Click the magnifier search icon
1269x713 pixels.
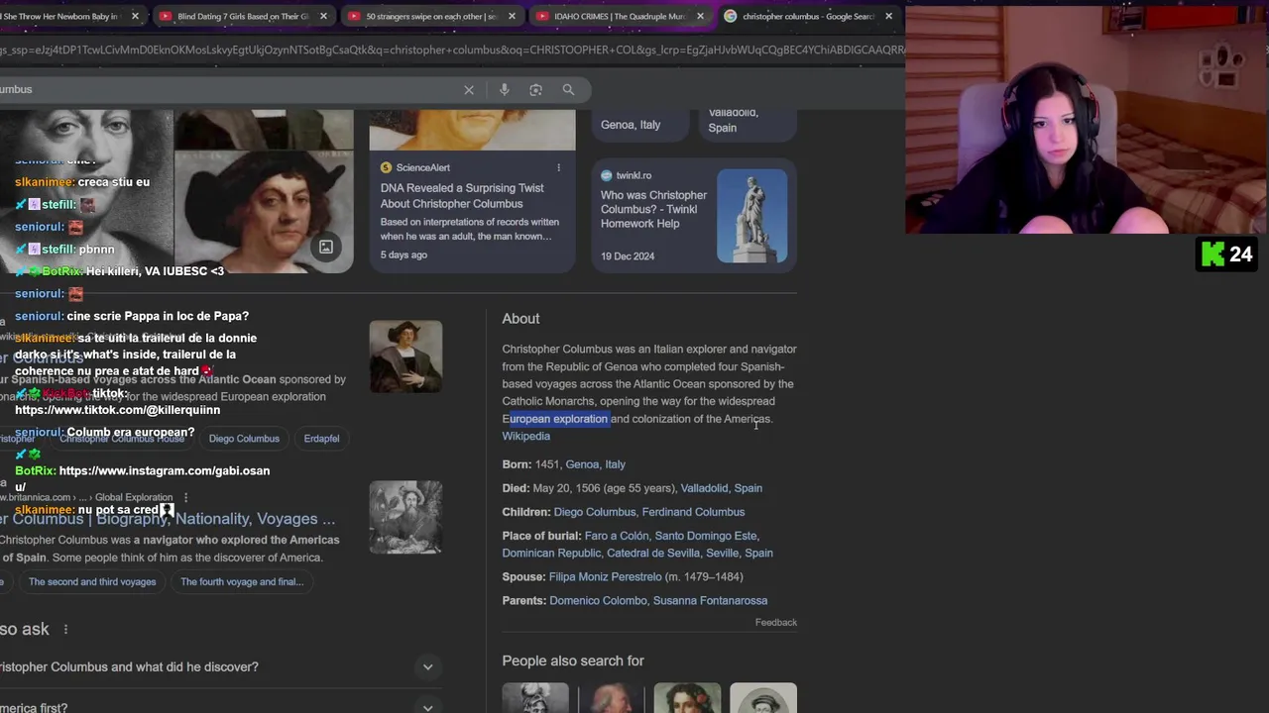point(568,90)
